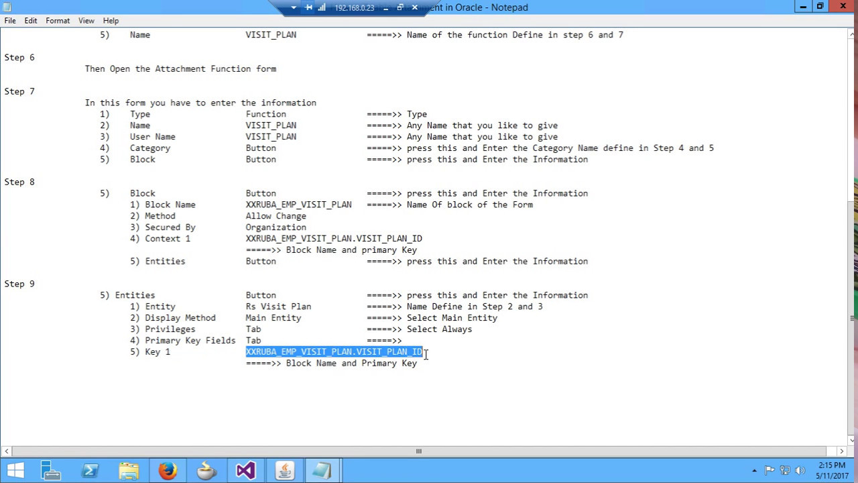The image size is (858, 483).
Task: Click the 'Privileges' label
Action: 170,329
